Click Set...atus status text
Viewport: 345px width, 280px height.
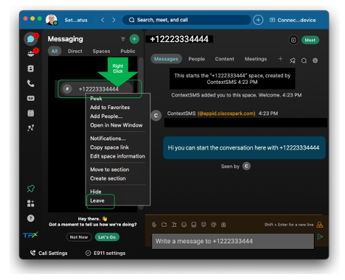(x=76, y=20)
